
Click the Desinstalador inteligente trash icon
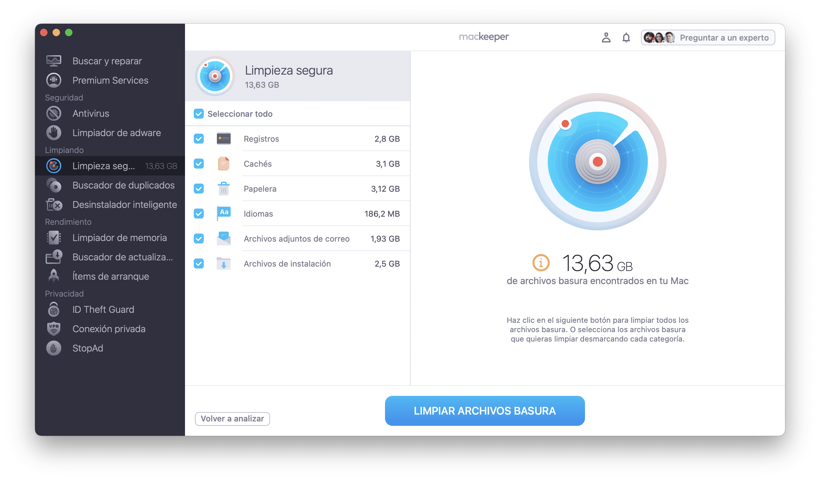(54, 205)
